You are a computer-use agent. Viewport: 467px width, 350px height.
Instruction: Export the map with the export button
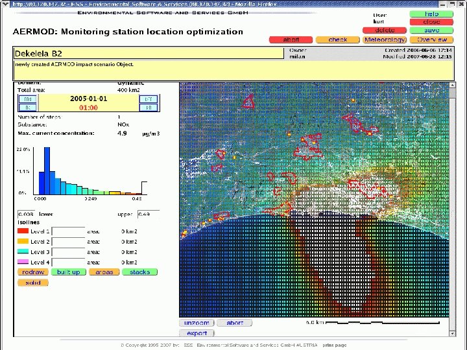tap(197, 333)
